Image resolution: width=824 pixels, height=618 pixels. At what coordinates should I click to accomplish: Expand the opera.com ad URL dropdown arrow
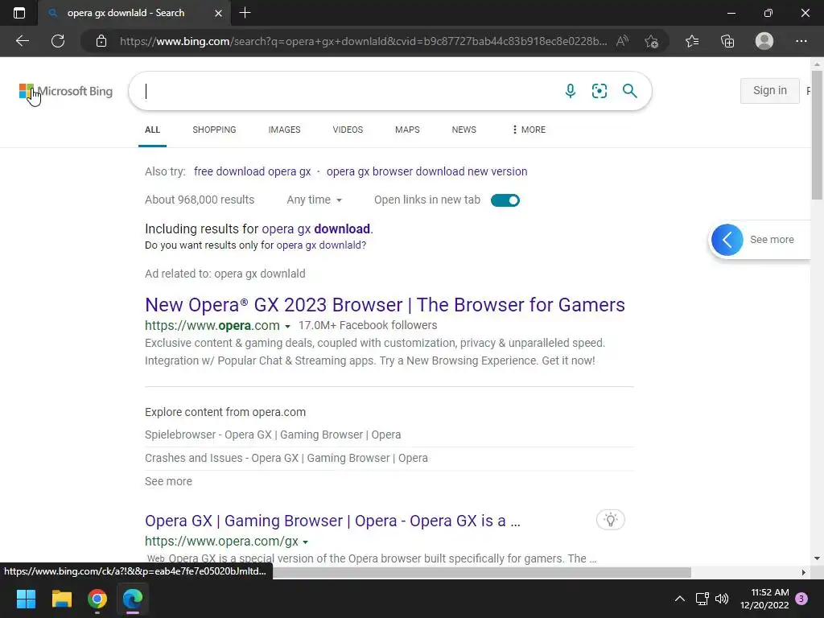[x=287, y=327]
